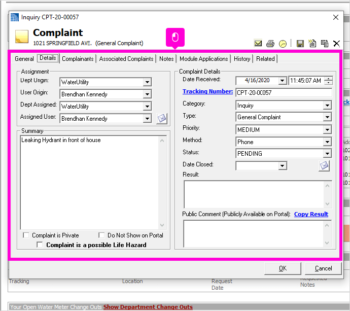Open the User Origin dropdown

147,94
